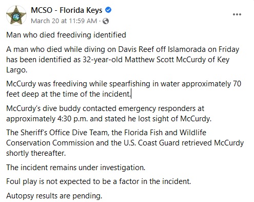254x202 pixels.
Task: Click 'Florida Fish and Wildlife' text
Action: point(165,133)
